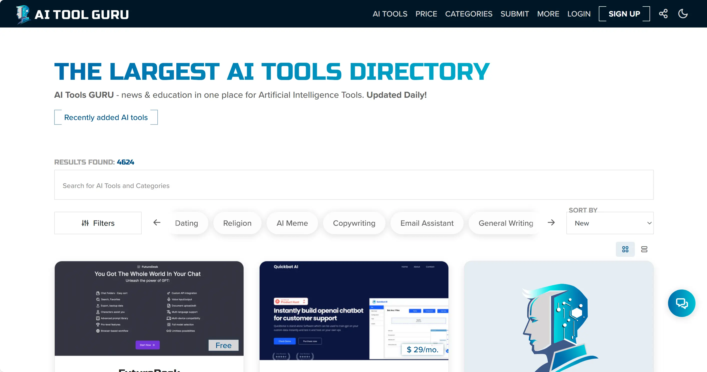Click the AI TOOL GURU site title

(x=81, y=14)
